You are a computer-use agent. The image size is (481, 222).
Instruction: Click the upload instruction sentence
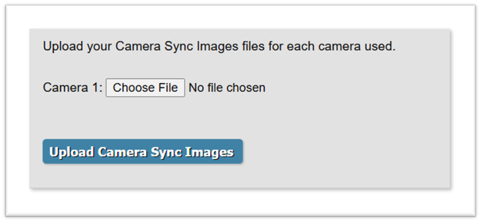[x=219, y=47]
